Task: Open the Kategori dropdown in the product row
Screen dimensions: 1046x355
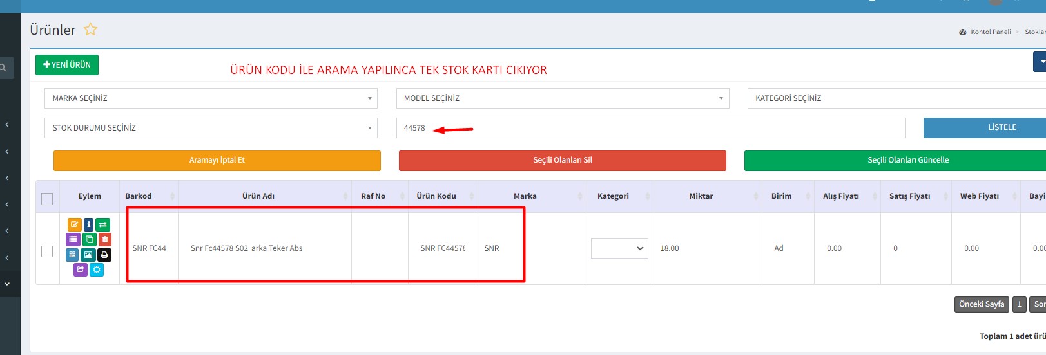Action: 619,248
